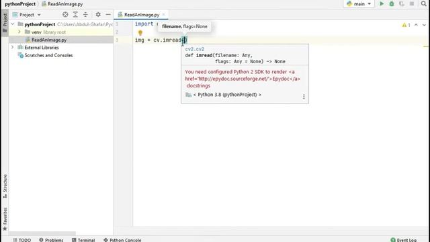This screenshot has height=242, width=430.
Task: Click the import statement on line 1
Action: [144, 24]
